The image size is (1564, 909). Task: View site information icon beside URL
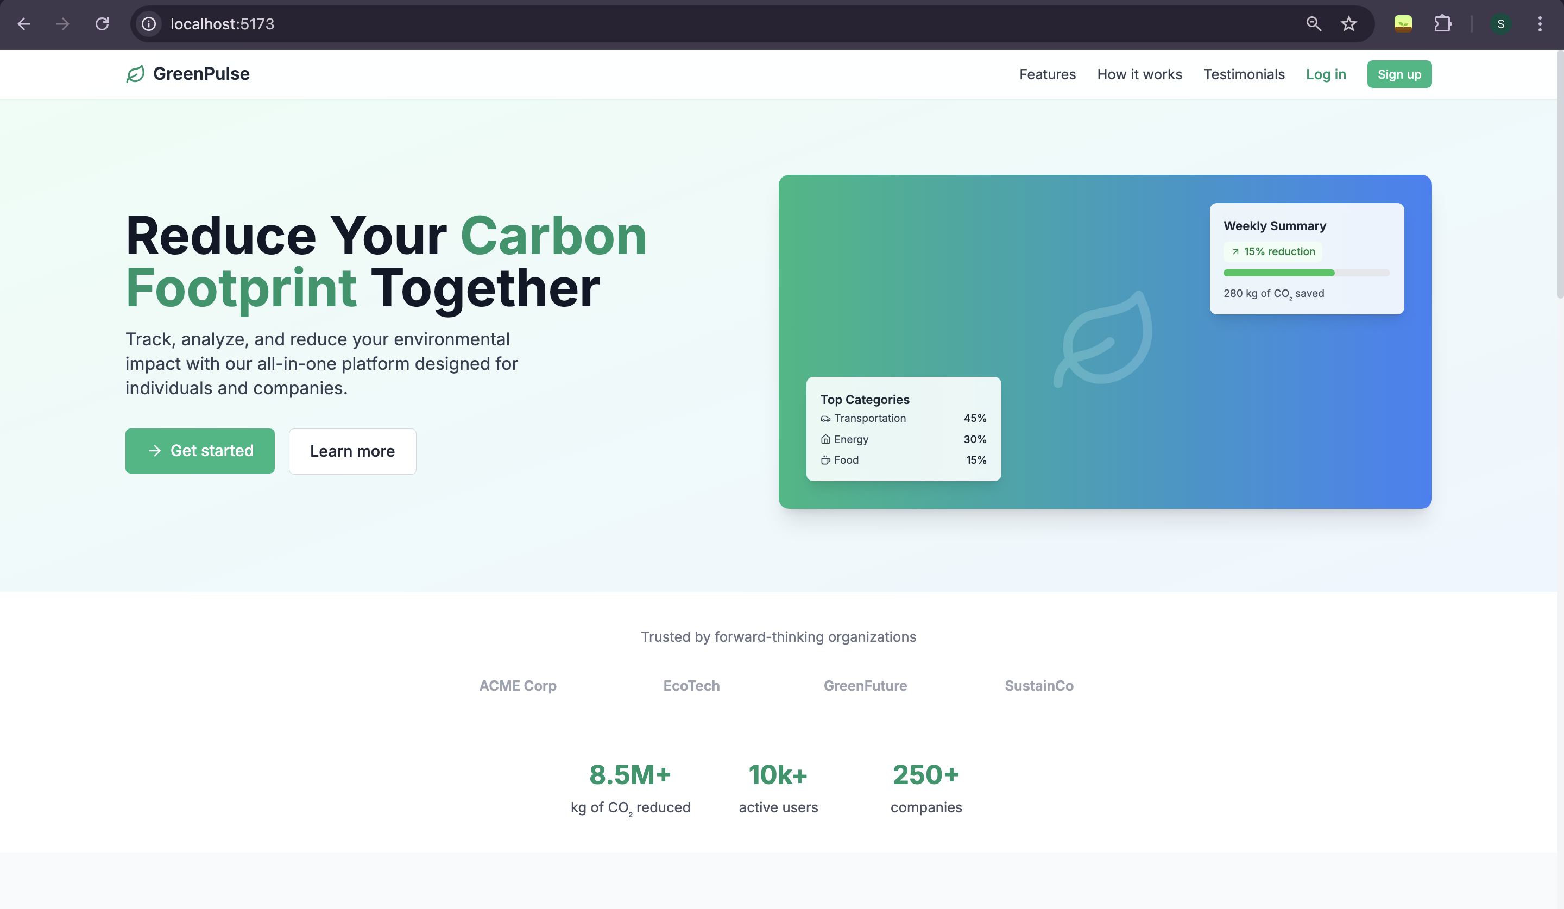point(149,23)
